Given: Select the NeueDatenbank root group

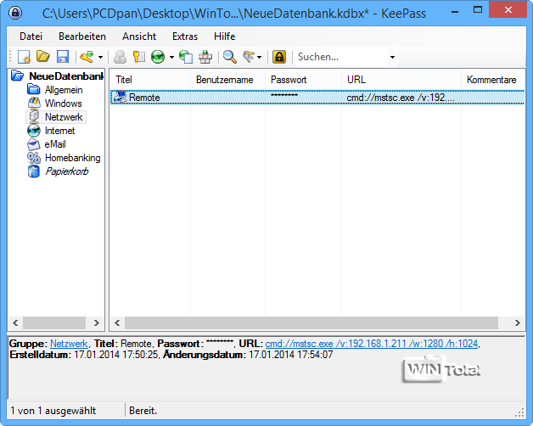Looking at the screenshot, I should [66, 76].
